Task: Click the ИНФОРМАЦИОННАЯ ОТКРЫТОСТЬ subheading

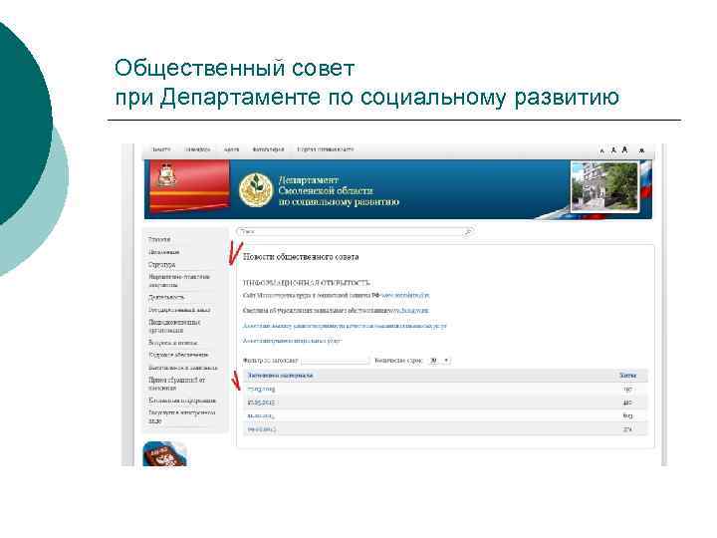Action: [306, 283]
